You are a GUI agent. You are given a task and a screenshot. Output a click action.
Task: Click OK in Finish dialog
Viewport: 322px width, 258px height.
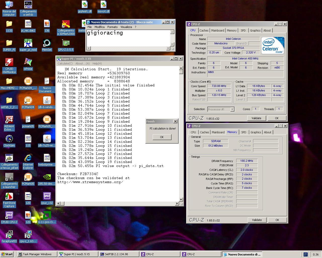(162, 137)
